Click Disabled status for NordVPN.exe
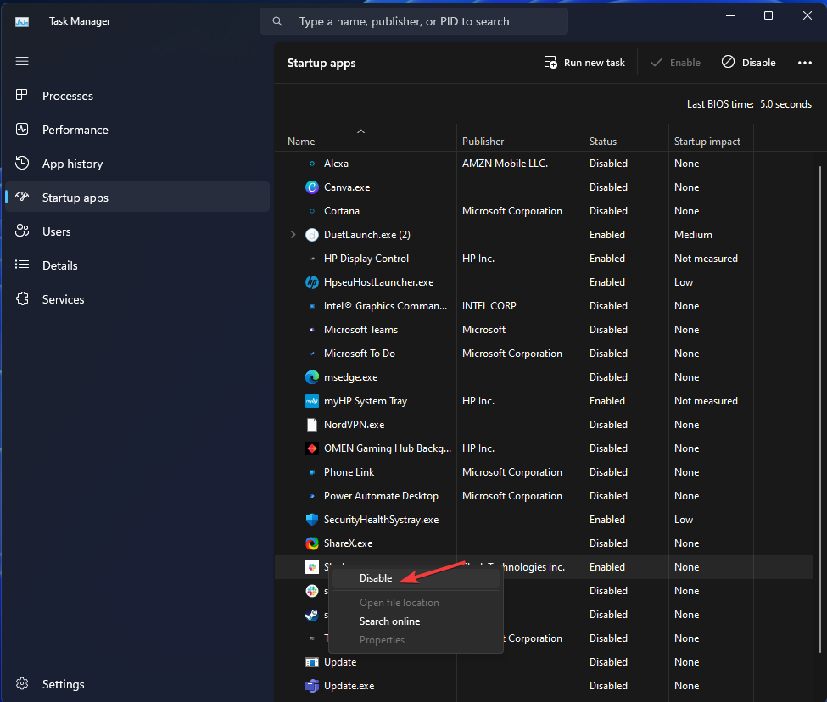This screenshot has width=827, height=702. (x=608, y=425)
